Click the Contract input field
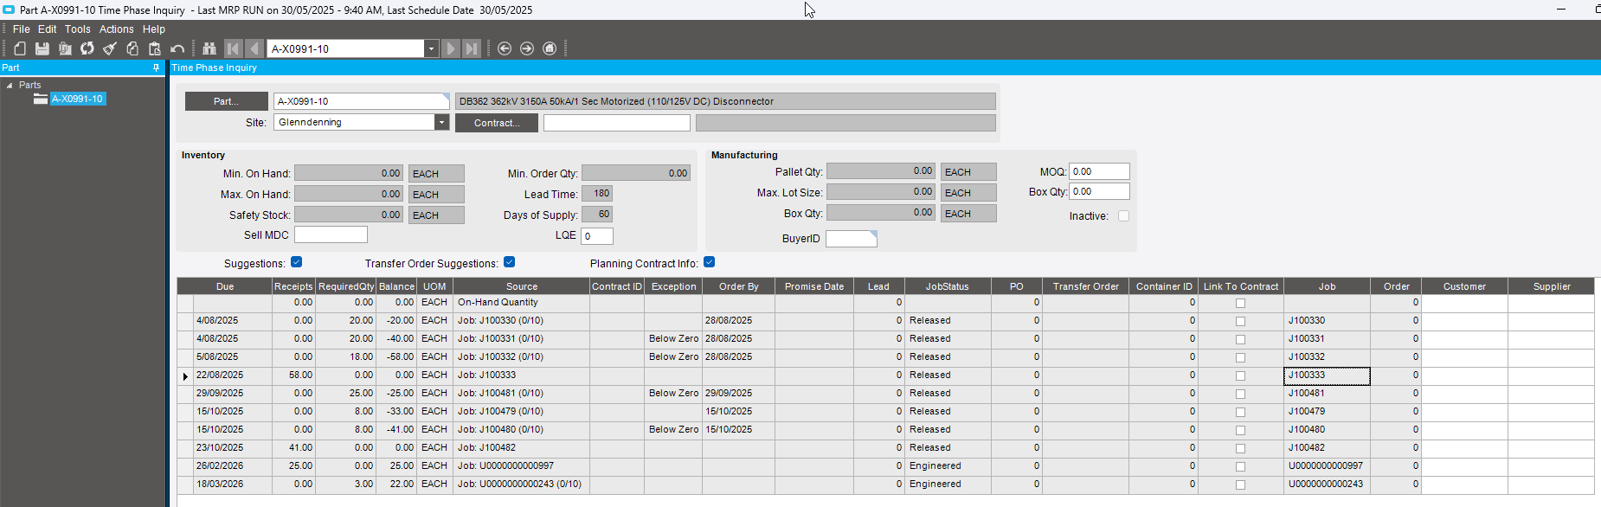This screenshot has height=507, width=1601. pyautogui.click(x=617, y=123)
